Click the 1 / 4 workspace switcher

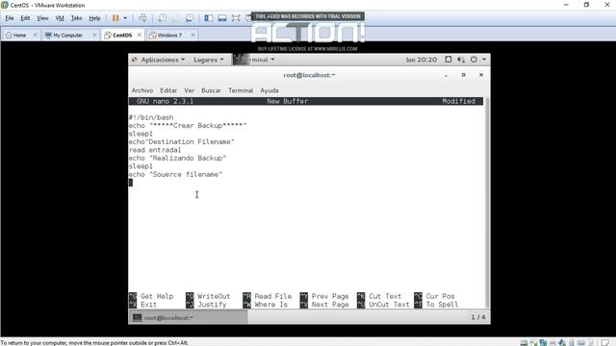(x=478, y=317)
